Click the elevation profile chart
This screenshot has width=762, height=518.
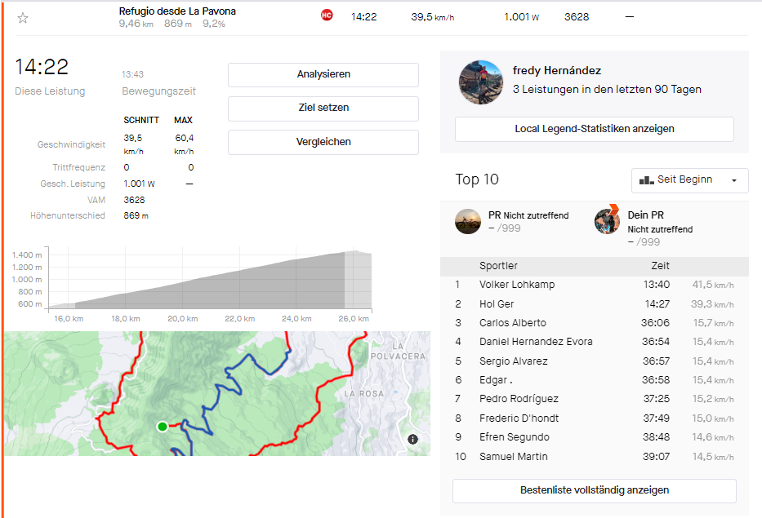[x=209, y=280]
